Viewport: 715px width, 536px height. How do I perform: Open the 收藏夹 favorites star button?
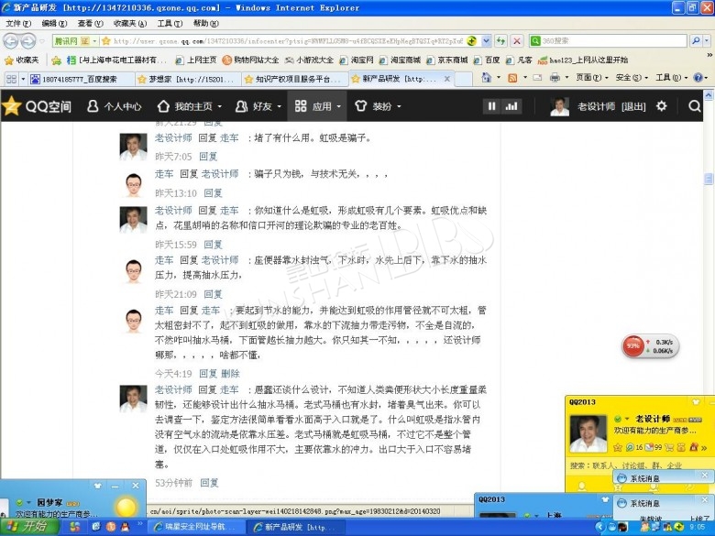21,60
